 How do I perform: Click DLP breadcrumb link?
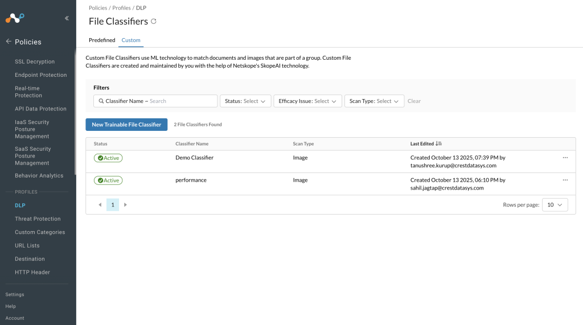click(x=141, y=8)
